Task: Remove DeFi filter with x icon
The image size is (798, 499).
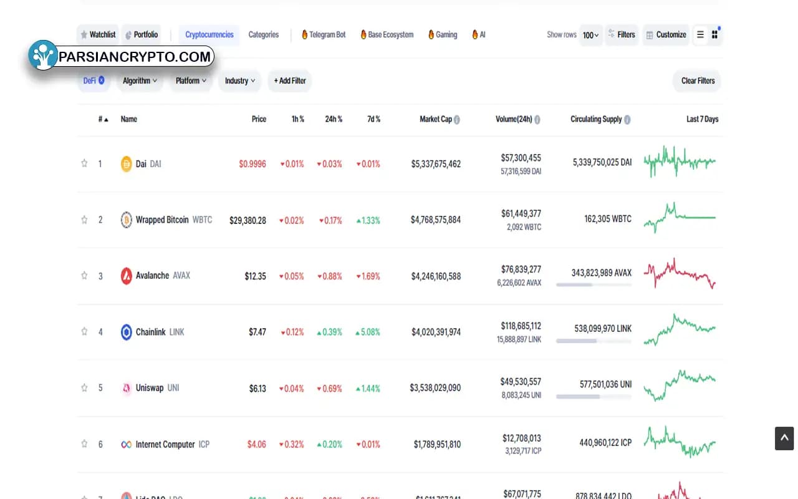Action: [x=102, y=80]
